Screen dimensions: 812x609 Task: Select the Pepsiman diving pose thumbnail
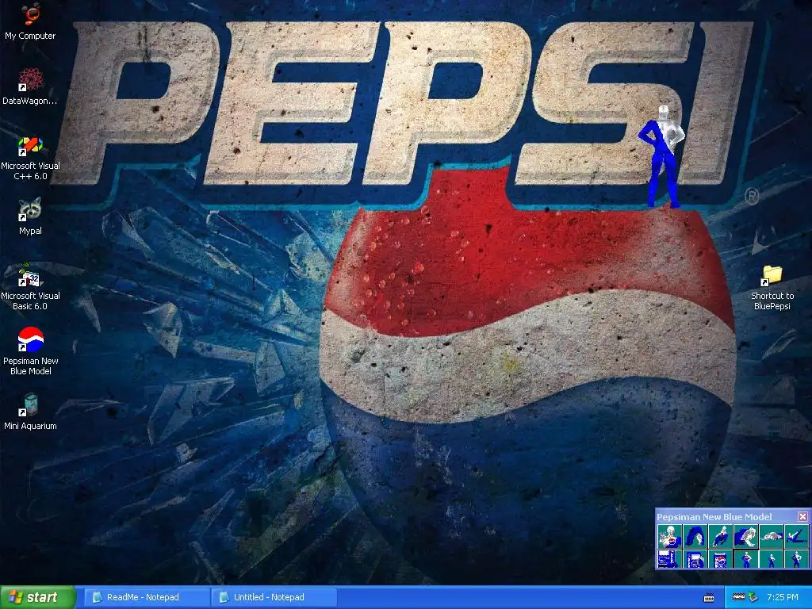point(720,537)
